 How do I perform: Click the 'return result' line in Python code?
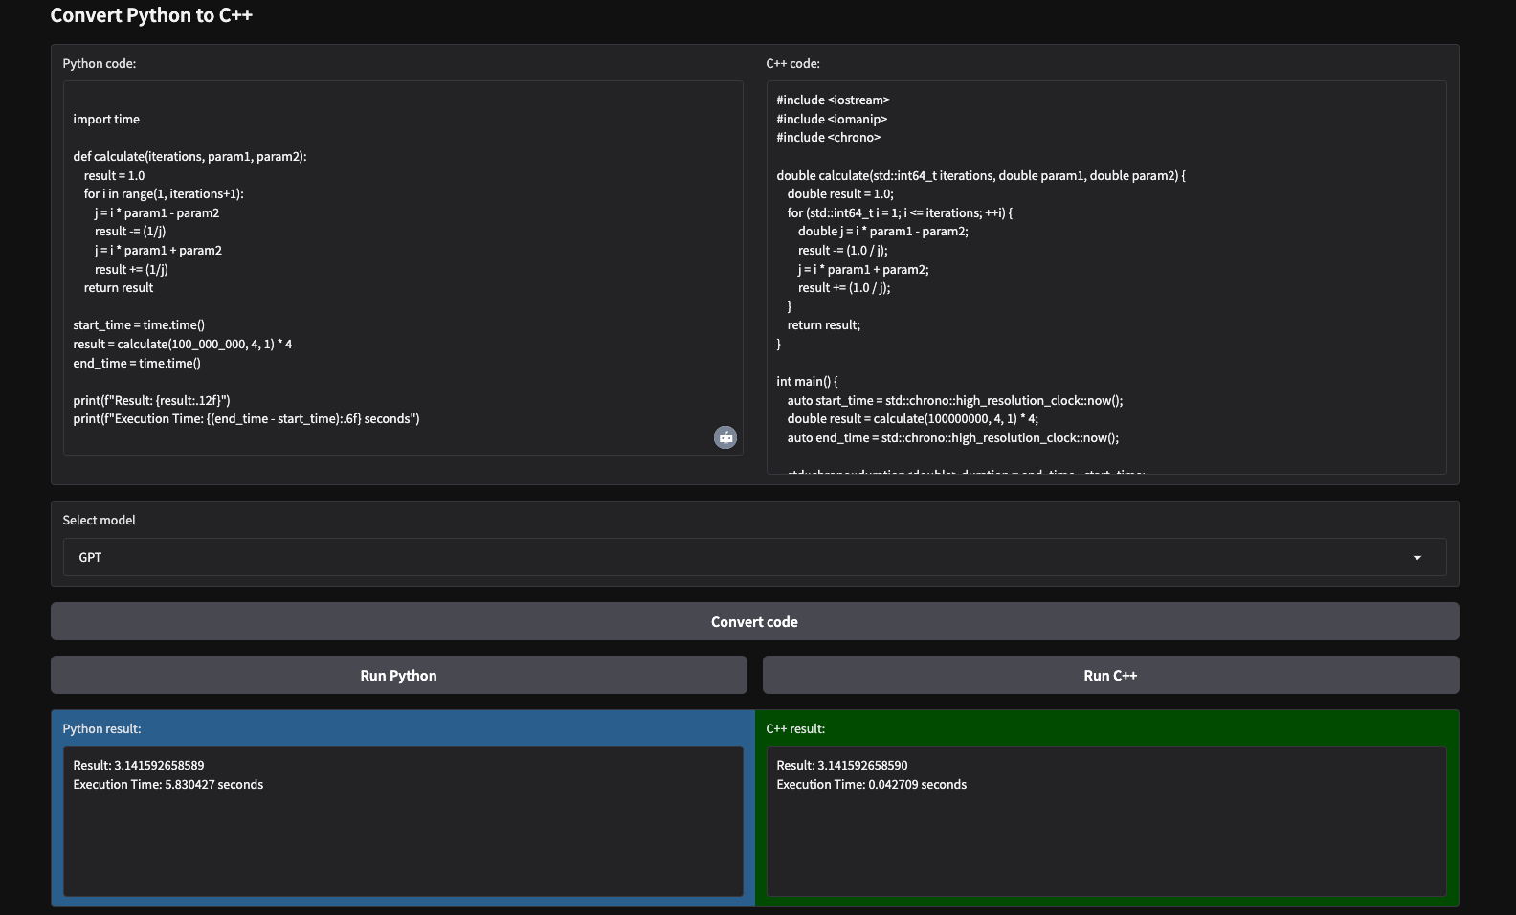[x=119, y=288]
